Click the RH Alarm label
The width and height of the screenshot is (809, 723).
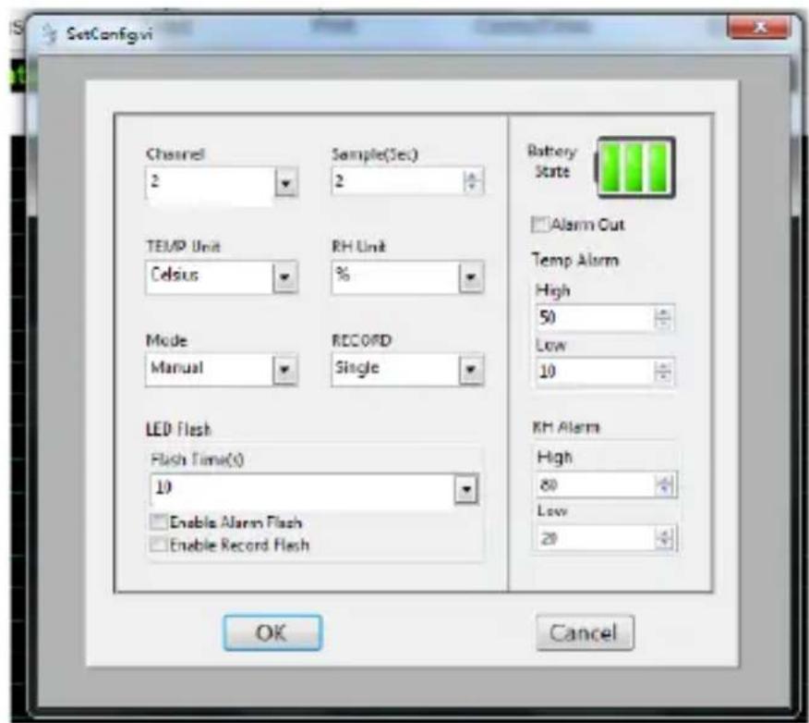[566, 427]
